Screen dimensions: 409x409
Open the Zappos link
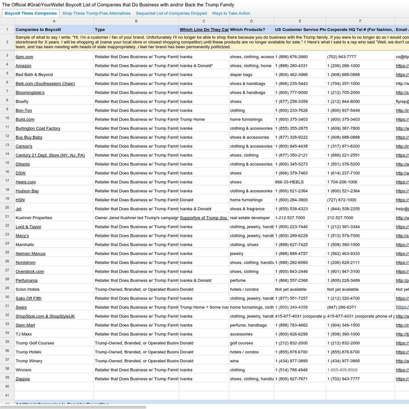22,379
